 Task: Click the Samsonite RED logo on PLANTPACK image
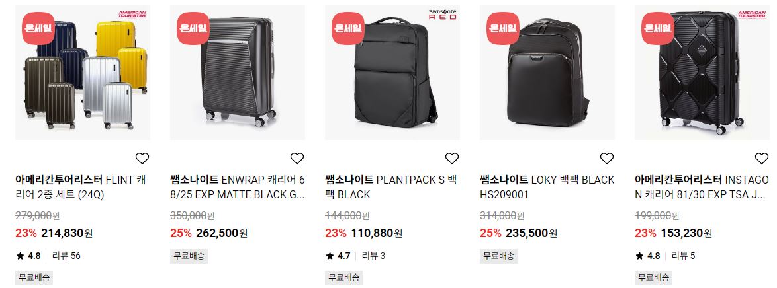(442, 15)
